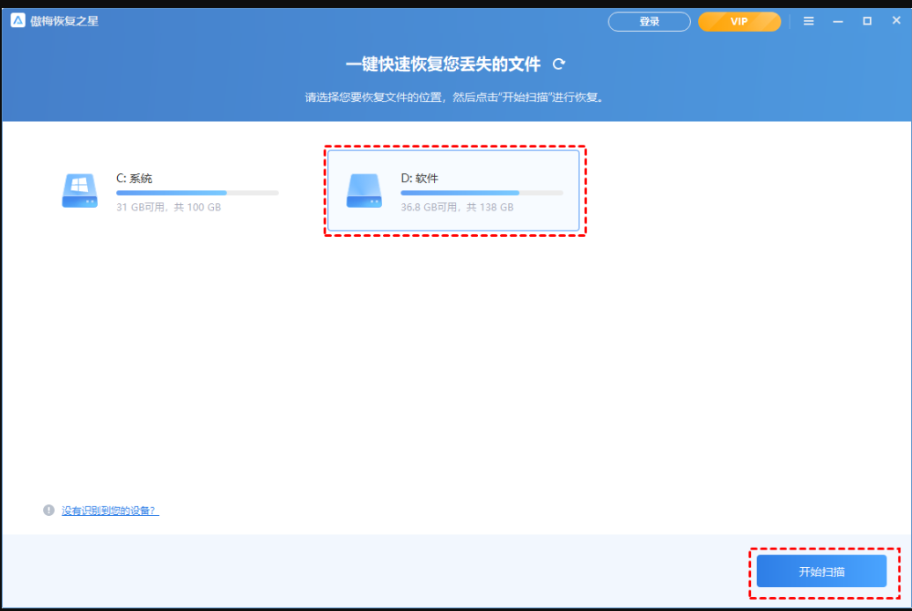Image resolution: width=912 pixels, height=611 pixels.
Task: Click the refresh icon beside the headline
Action: click(x=559, y=64)
